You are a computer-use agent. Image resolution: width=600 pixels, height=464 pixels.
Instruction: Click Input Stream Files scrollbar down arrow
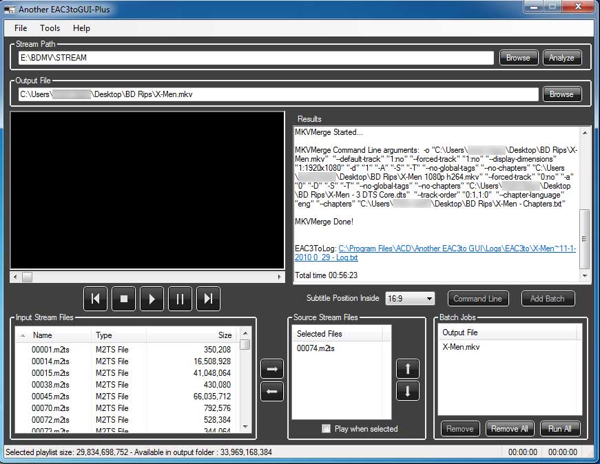pos(245,427)
